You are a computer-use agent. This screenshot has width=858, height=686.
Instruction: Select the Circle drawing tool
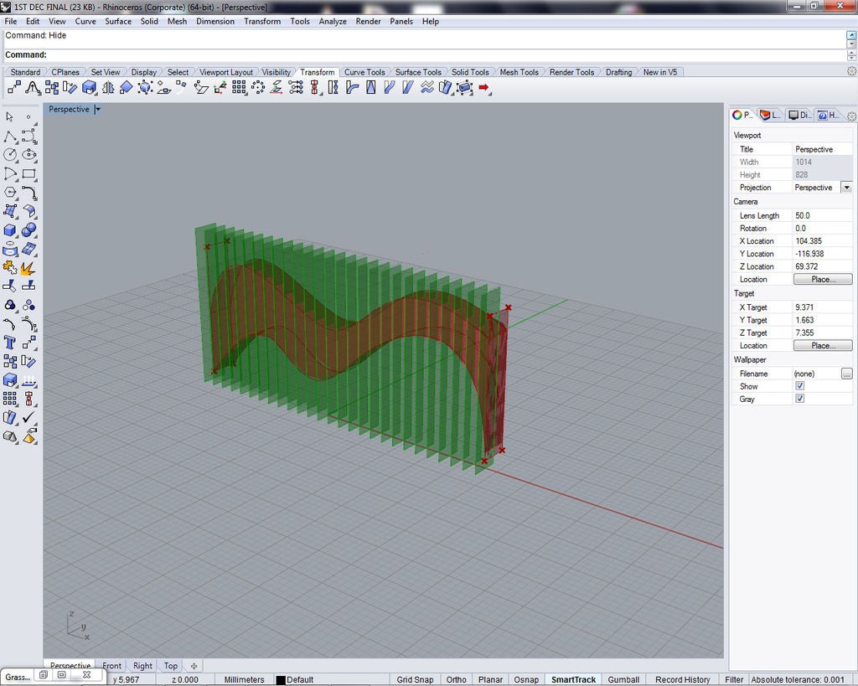10,155
